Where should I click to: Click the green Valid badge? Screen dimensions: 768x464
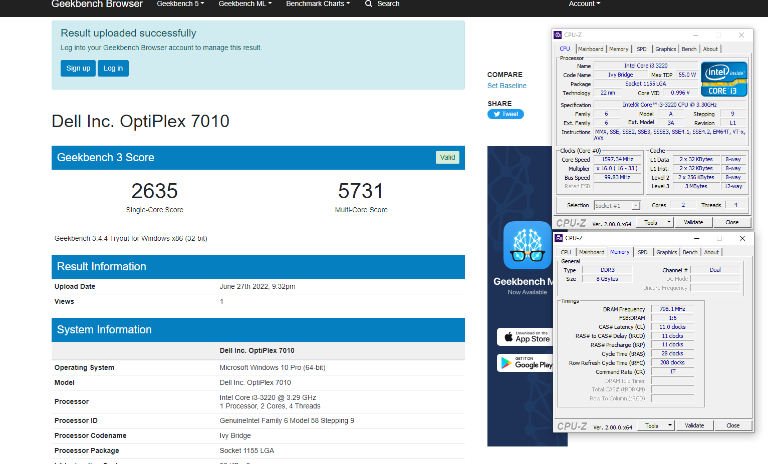pos(447,157)
